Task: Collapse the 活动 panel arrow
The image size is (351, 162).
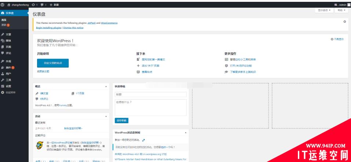Action: point(106,116)
